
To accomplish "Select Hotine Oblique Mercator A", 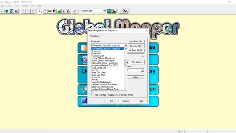I will coord(108,58).
